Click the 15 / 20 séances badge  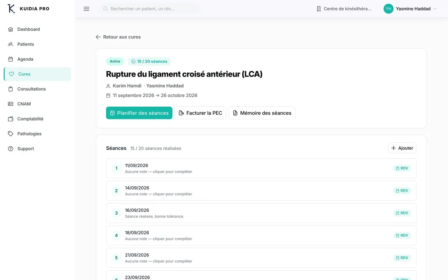coord(149,61)
